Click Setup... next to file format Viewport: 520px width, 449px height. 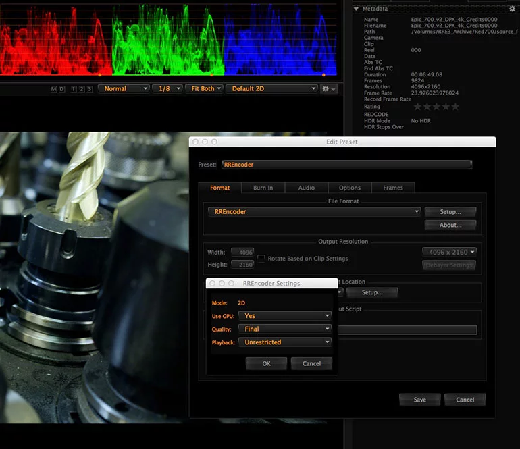point(450,211)
